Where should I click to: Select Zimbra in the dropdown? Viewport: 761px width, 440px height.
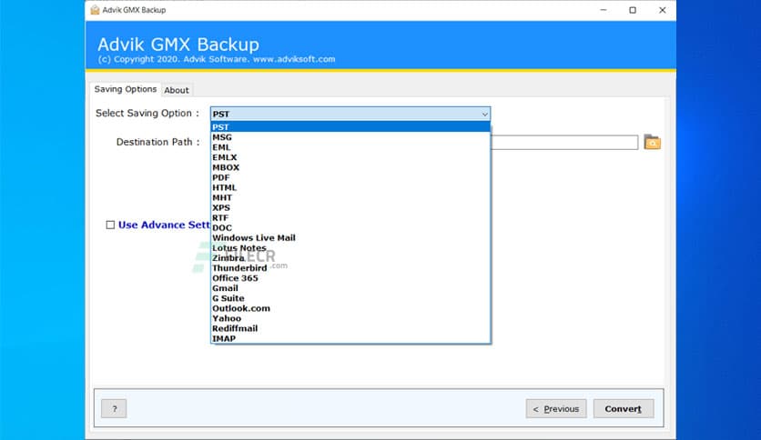point(350,258)
